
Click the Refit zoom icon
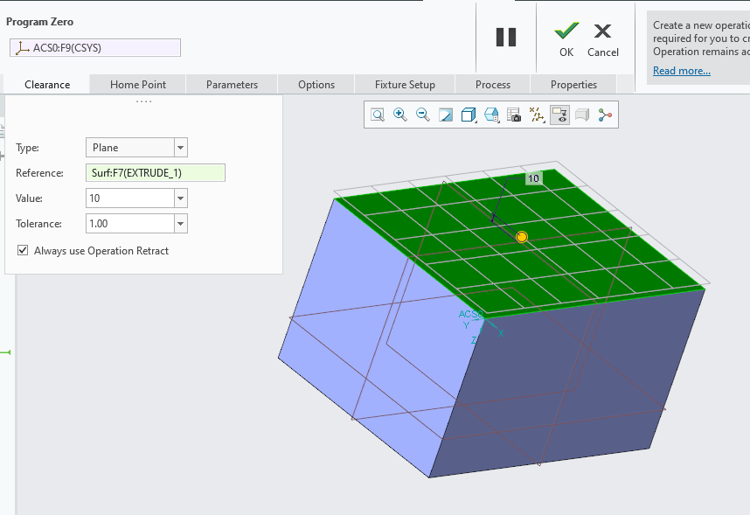(378, 115)
